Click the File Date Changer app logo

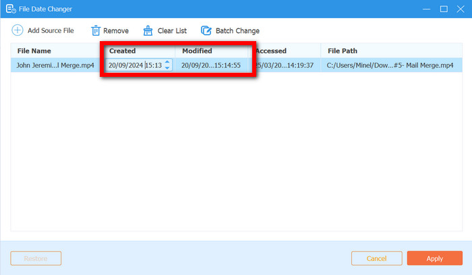(x=11, y=9)
